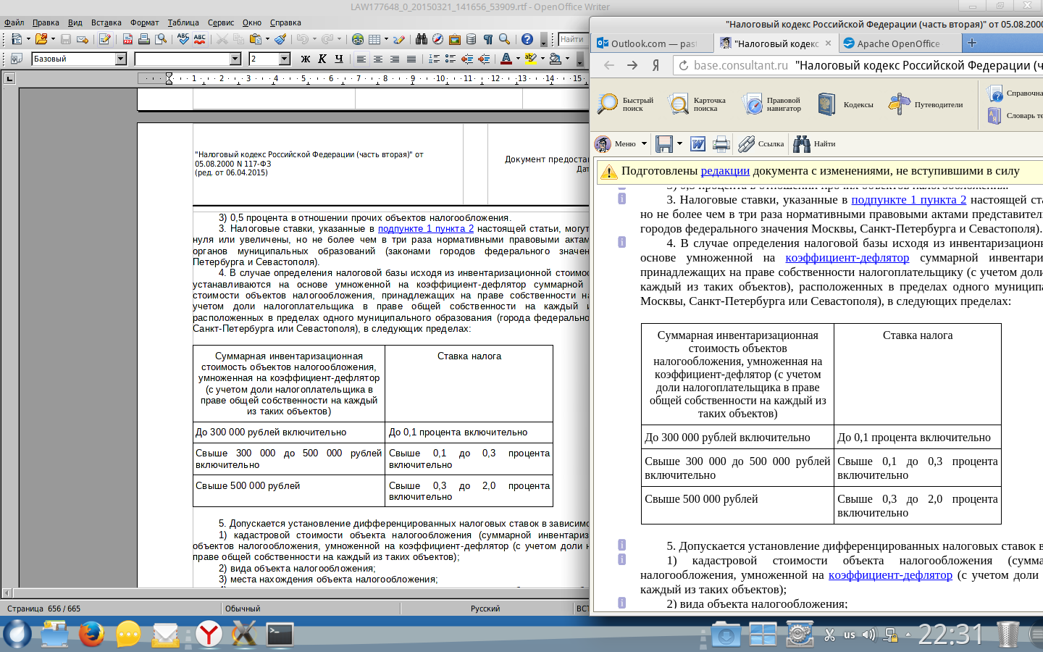The width and height of the screenshot is (1043, 652).
Task: Toggle bold (Ж) formatting
Action: [x=306, y=59]
